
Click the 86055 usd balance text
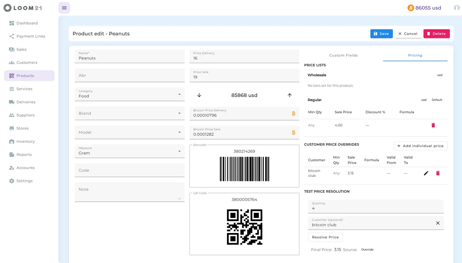[428, 8]
